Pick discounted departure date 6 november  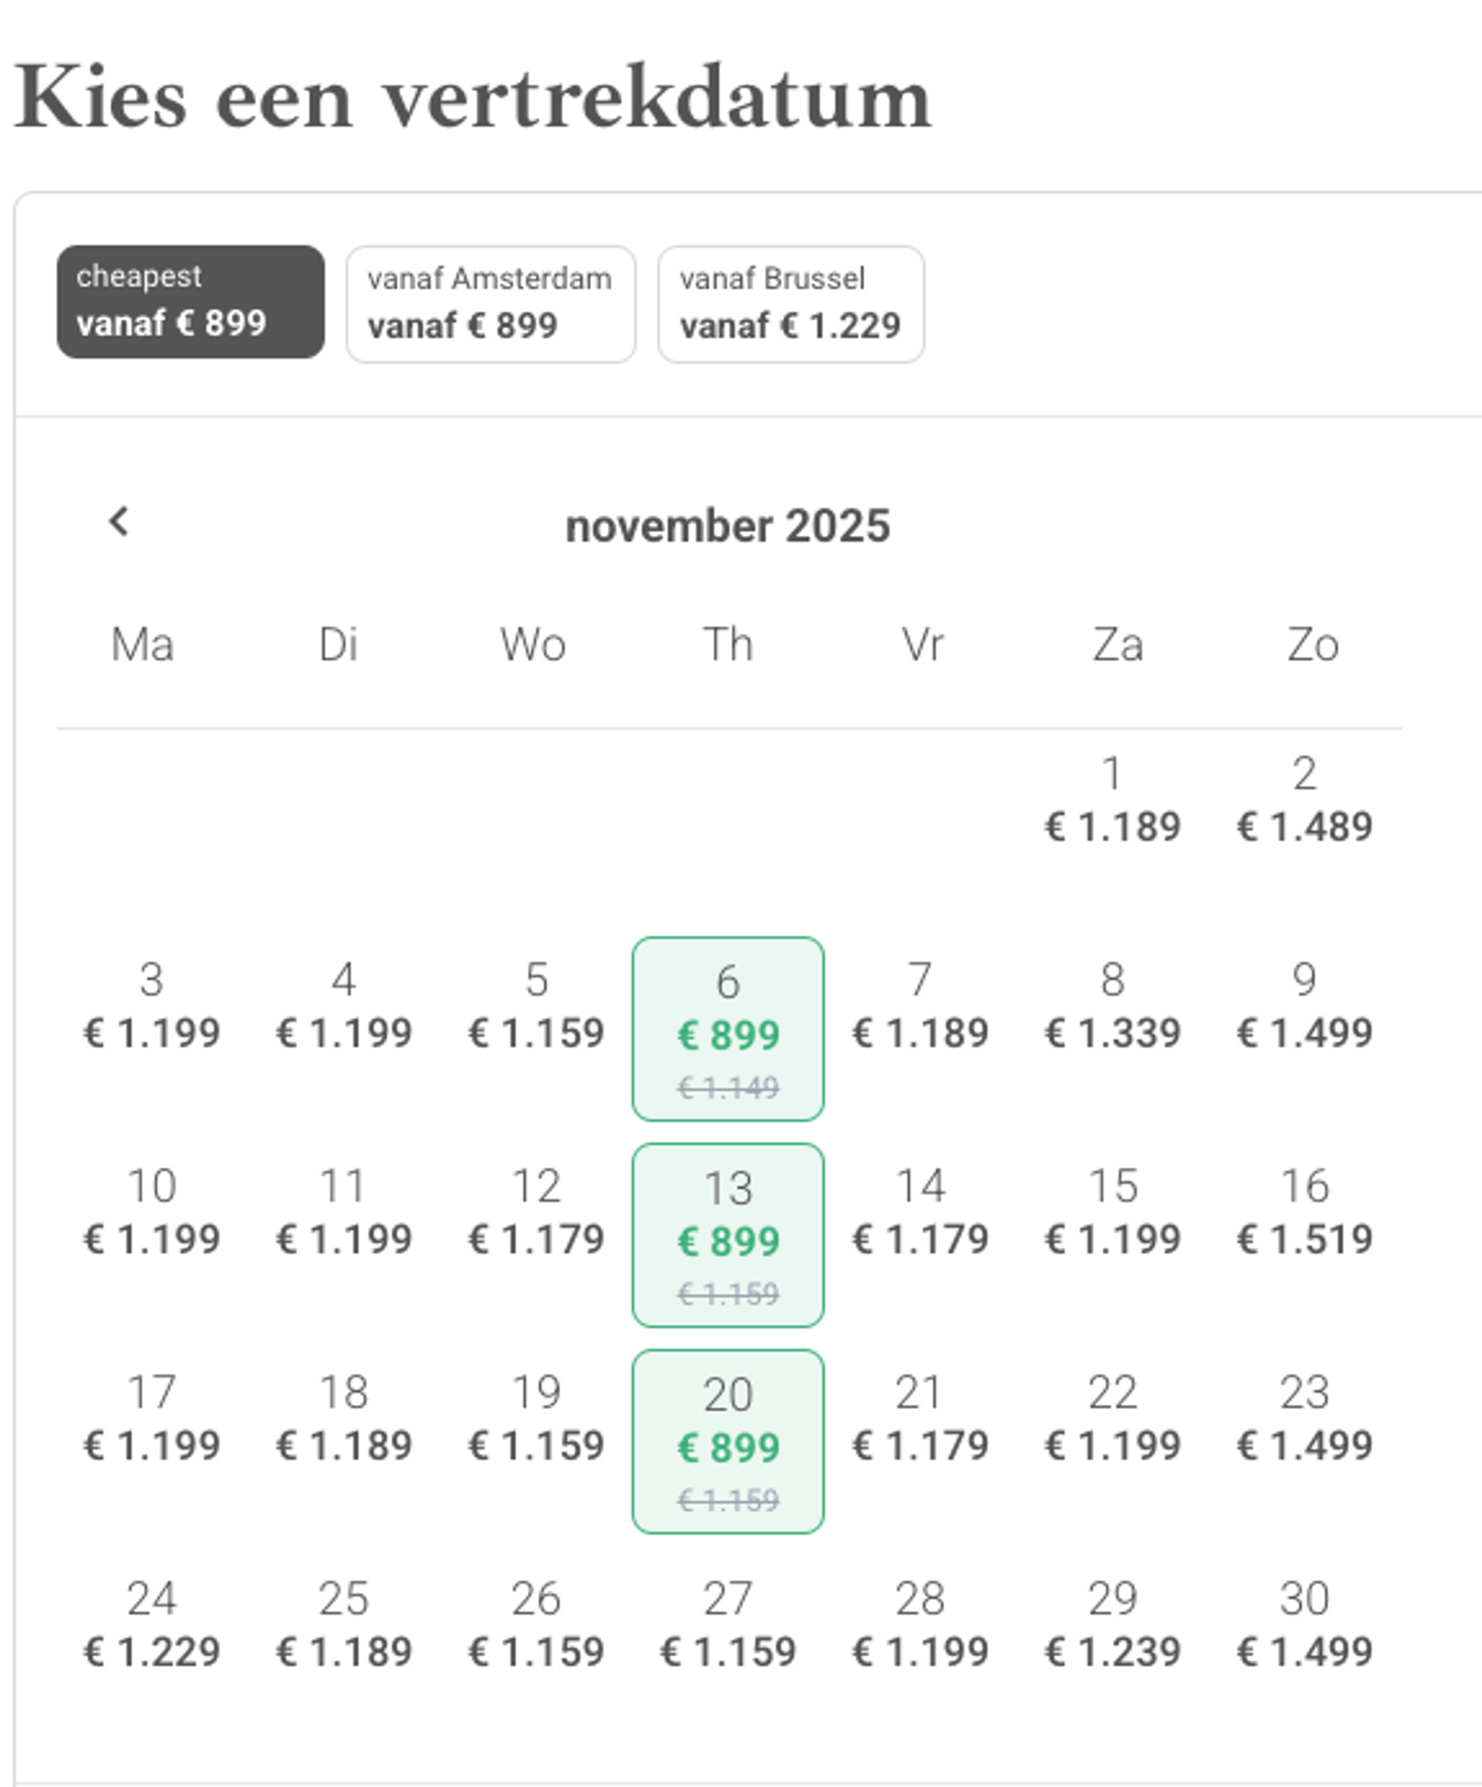[728, 1029]
